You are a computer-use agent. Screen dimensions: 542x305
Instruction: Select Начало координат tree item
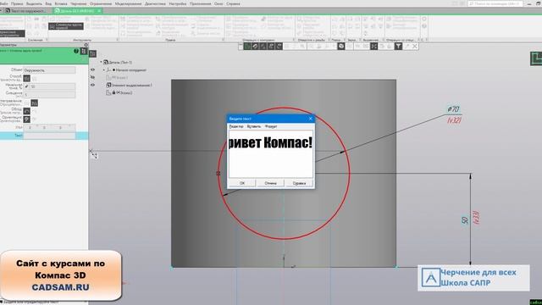131,69
